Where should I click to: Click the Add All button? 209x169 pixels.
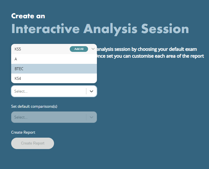(79, 49)
